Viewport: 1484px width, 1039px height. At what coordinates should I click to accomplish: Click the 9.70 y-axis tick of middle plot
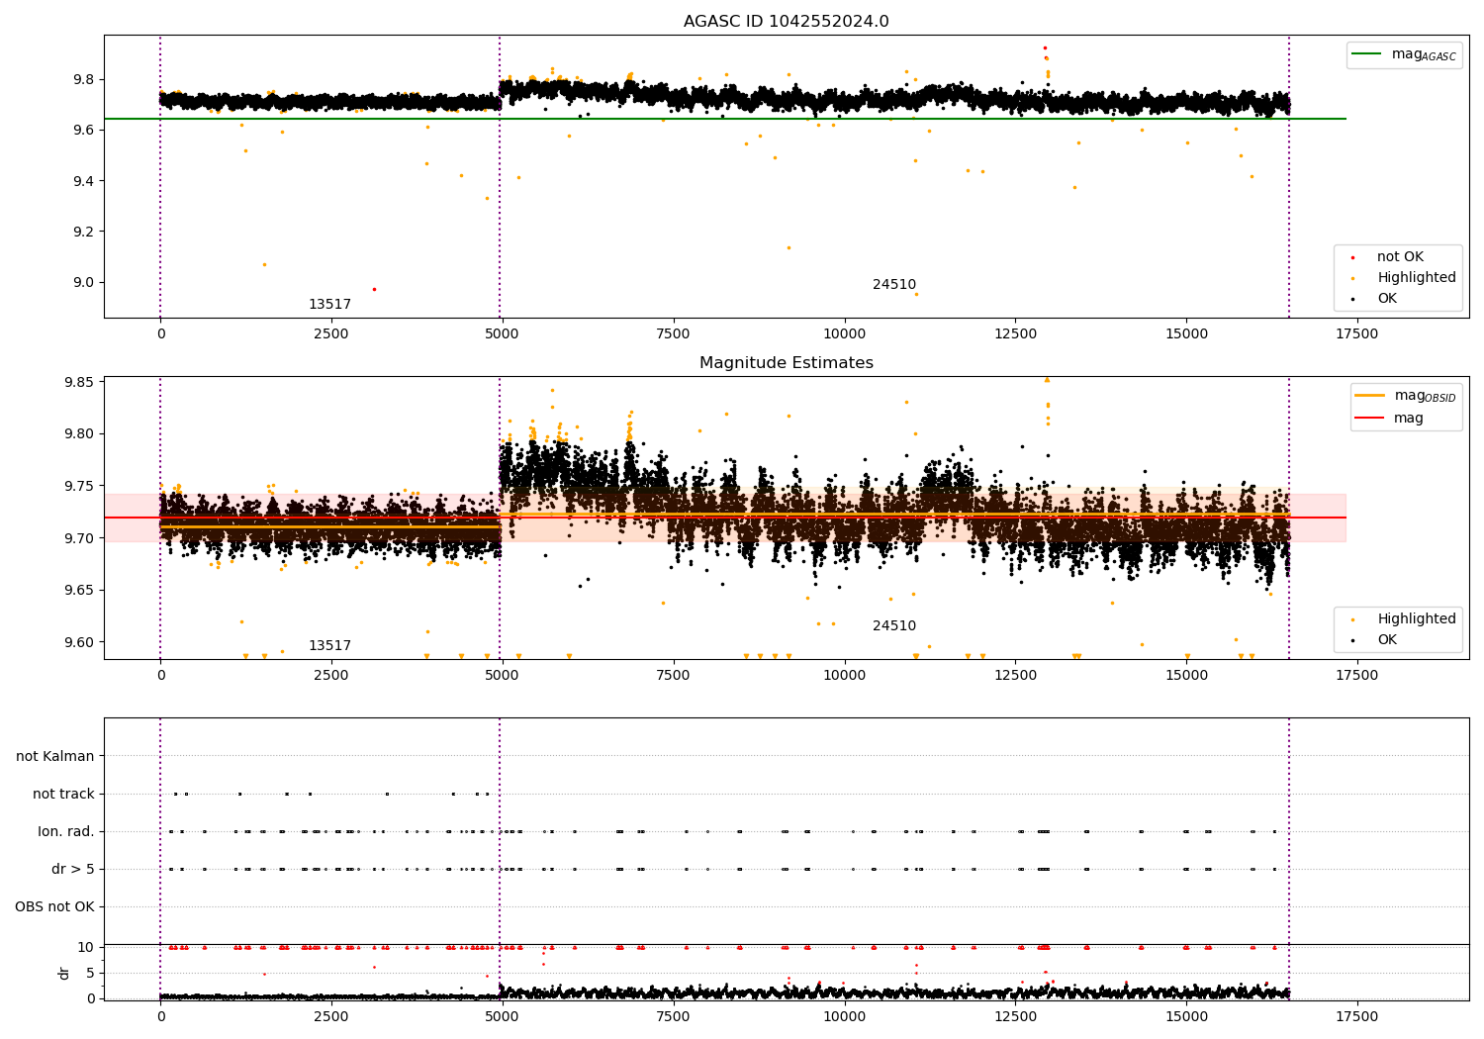(79, 538)
